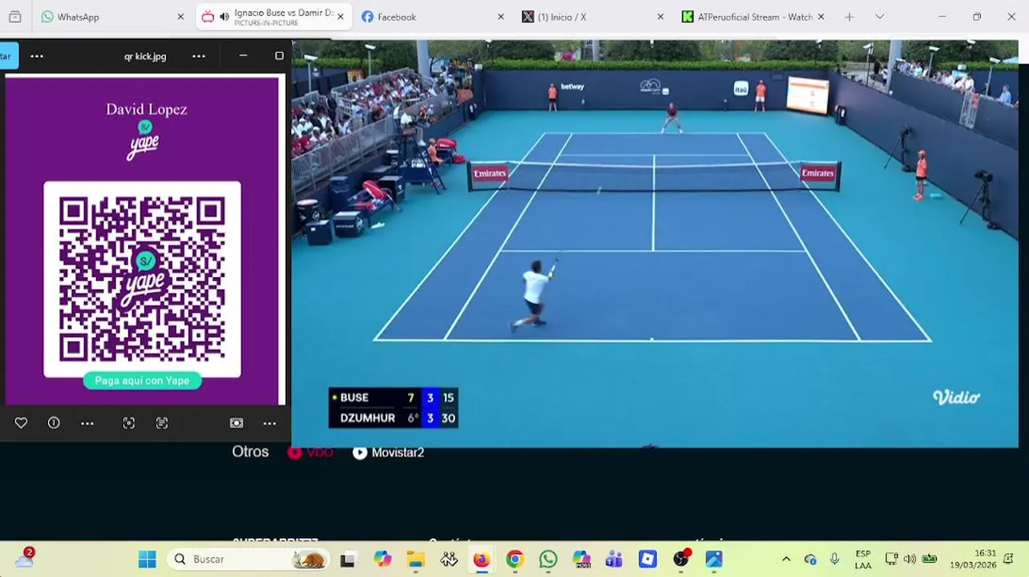Click the Yape QR code image

coord(142,278)
